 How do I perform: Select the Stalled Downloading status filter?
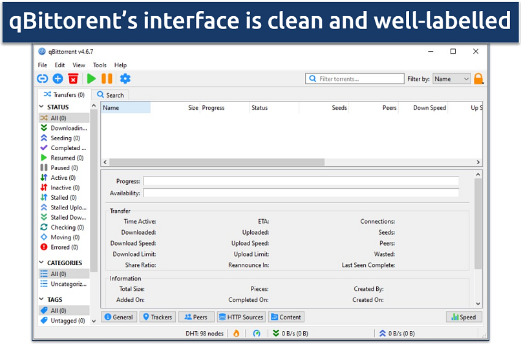(64, 217)
